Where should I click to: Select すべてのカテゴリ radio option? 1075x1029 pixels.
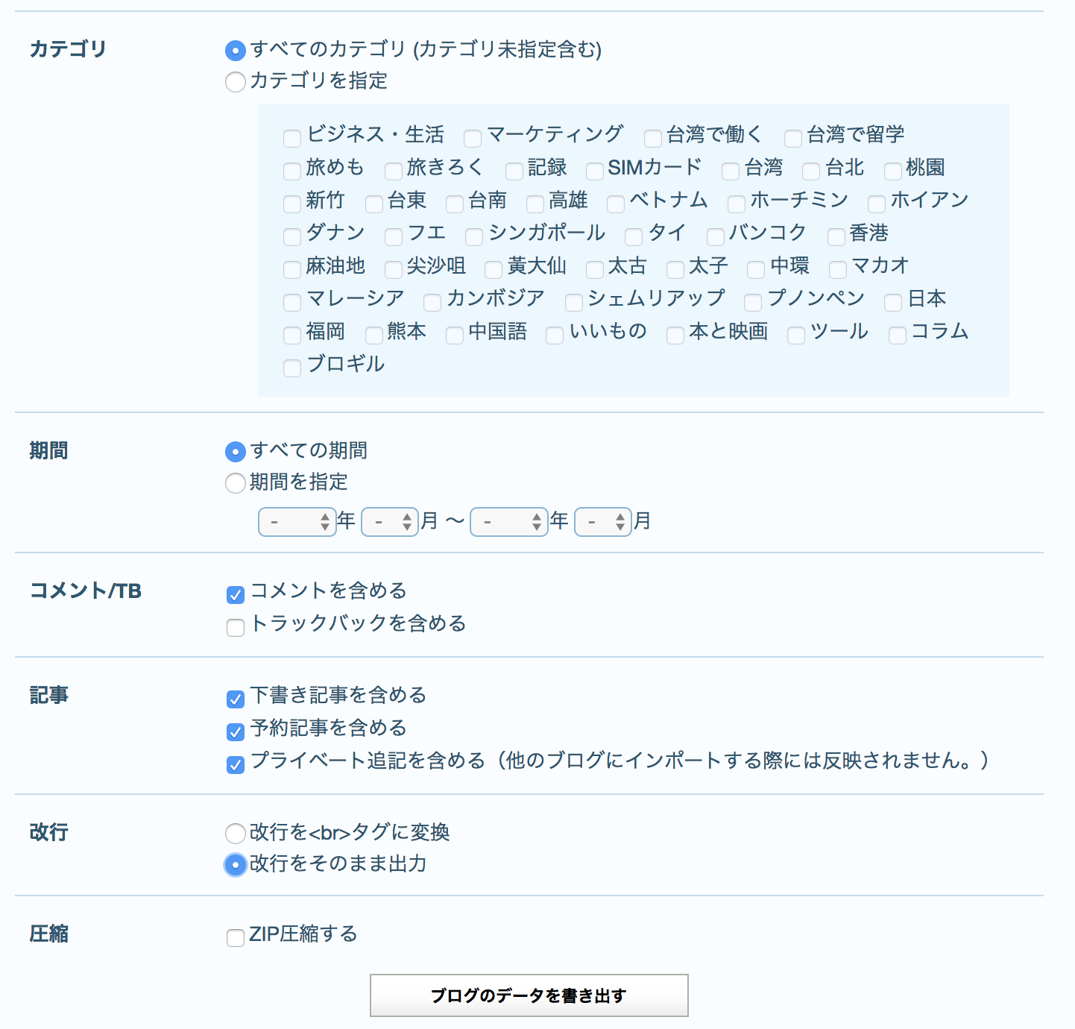click(x=235, y=50)
